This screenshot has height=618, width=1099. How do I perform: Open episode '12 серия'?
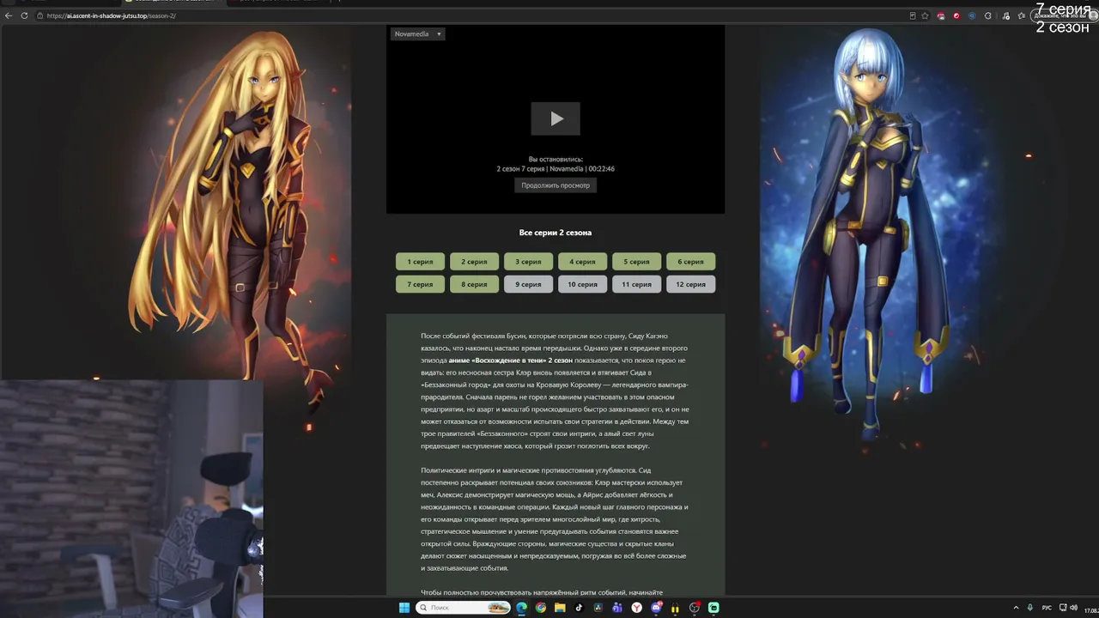click(x=690, y=284)
